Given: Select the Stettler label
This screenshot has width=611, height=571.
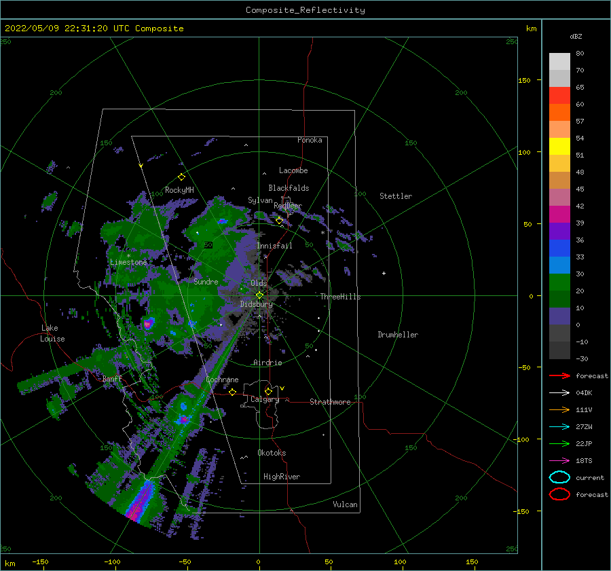Looking at the screenshot, I should click(x=396, y=196).
